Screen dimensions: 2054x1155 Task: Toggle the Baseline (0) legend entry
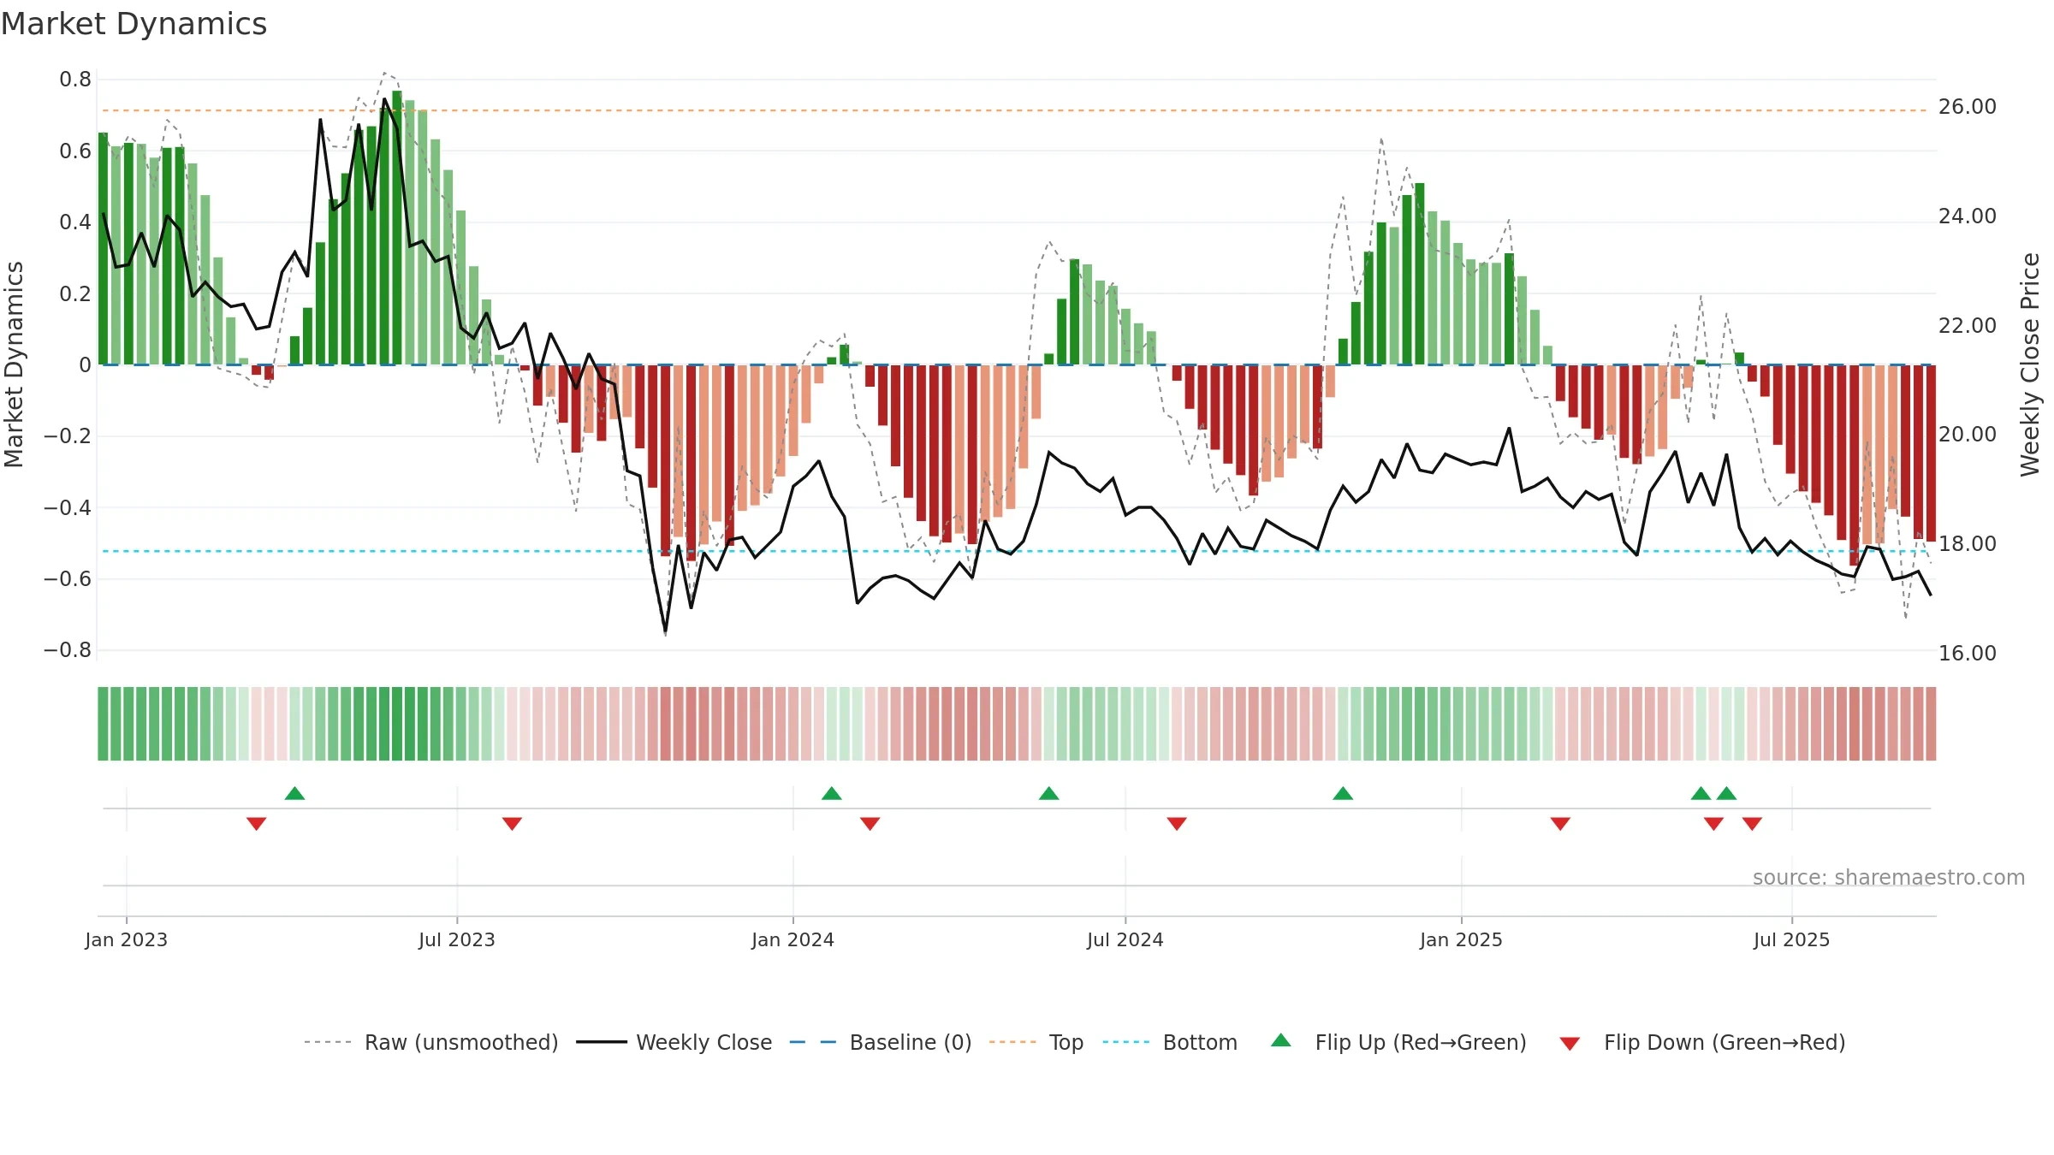(880, 1042)
